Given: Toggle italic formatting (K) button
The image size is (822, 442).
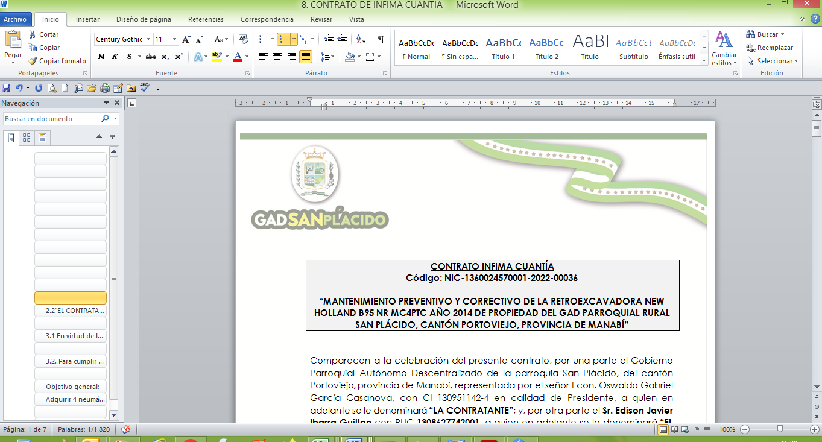Looking at the screenshot, I should tap(115, 57).
